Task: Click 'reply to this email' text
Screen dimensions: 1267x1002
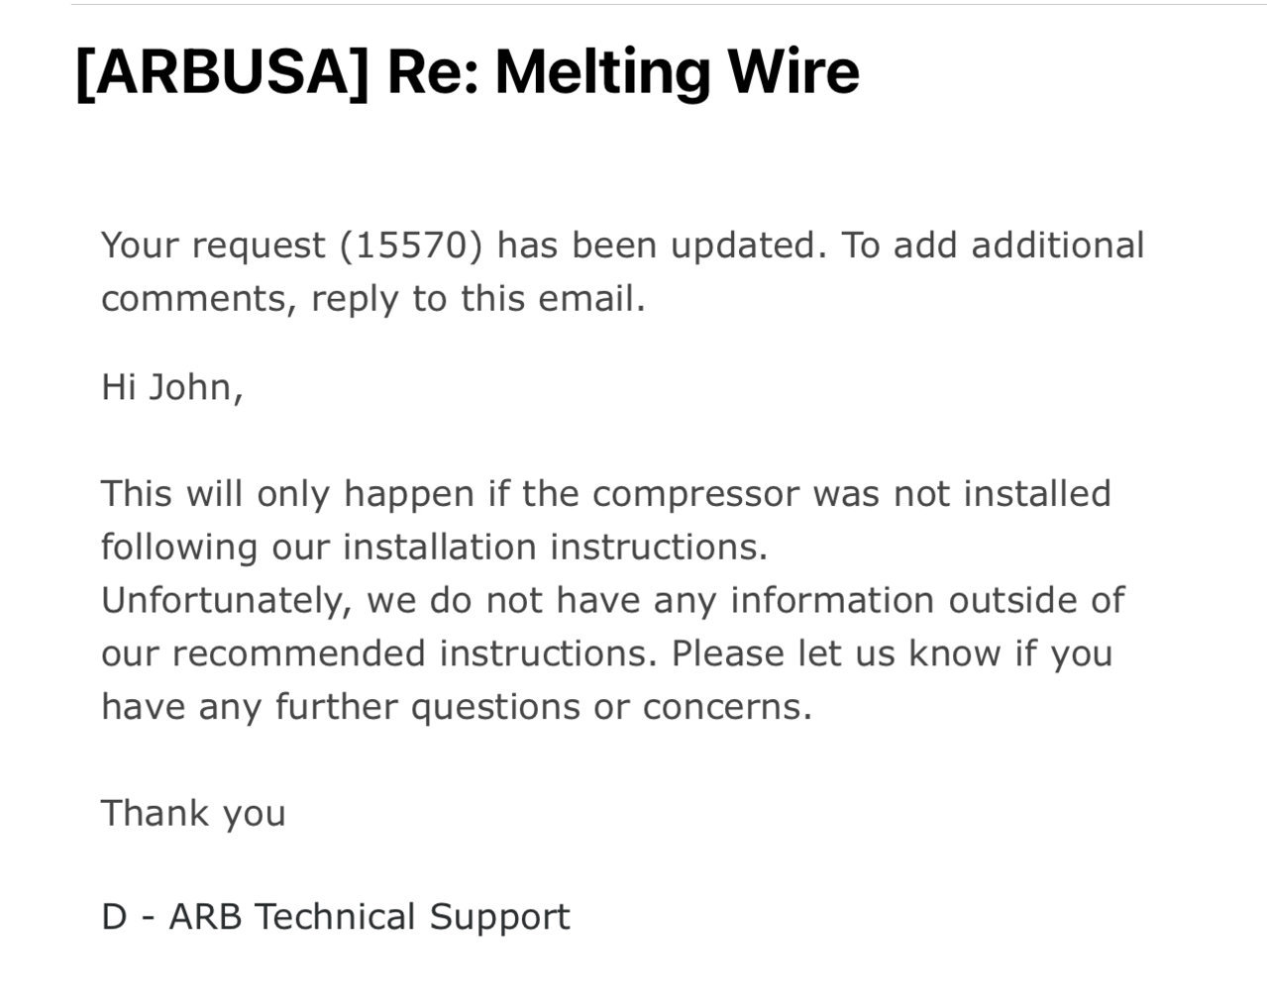Action: (477, 298)
